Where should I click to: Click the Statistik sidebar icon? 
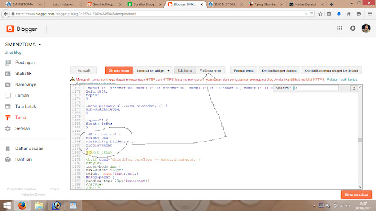click(x=8, y=73)
